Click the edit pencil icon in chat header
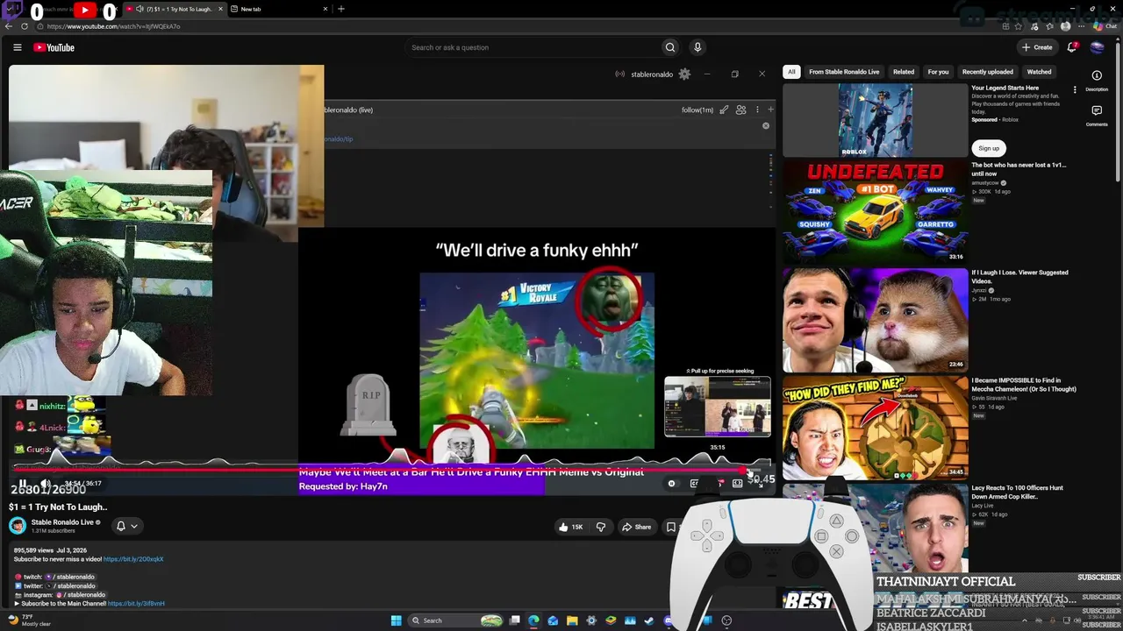 (x=724, y=110)
